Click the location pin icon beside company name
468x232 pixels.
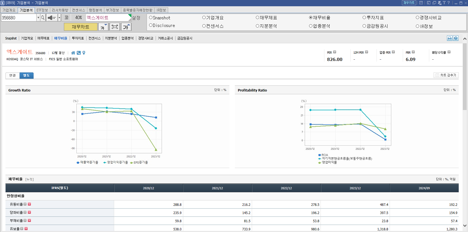tap(84, 53)
